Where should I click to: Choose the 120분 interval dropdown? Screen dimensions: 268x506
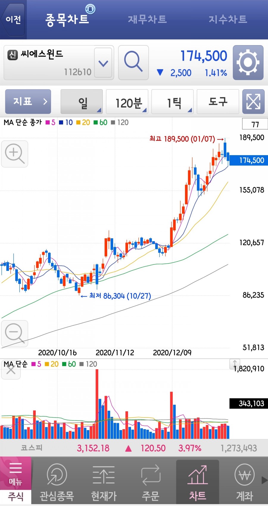pos(127,102)
